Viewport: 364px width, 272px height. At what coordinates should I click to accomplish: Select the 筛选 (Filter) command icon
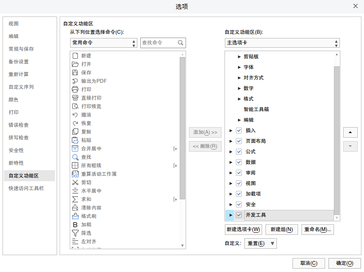75,233
